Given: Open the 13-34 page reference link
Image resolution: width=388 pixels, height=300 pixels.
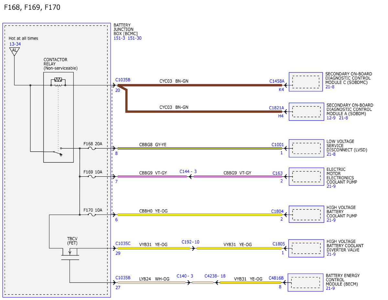Looking at the screenshot, I should (x=15, y=44).
